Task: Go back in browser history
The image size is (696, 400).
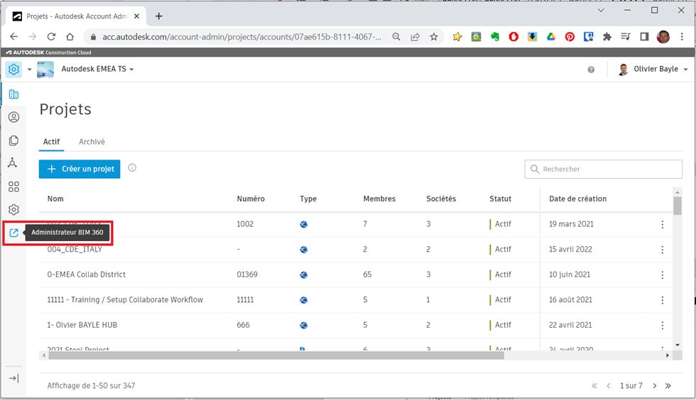Action: (13, 37)
